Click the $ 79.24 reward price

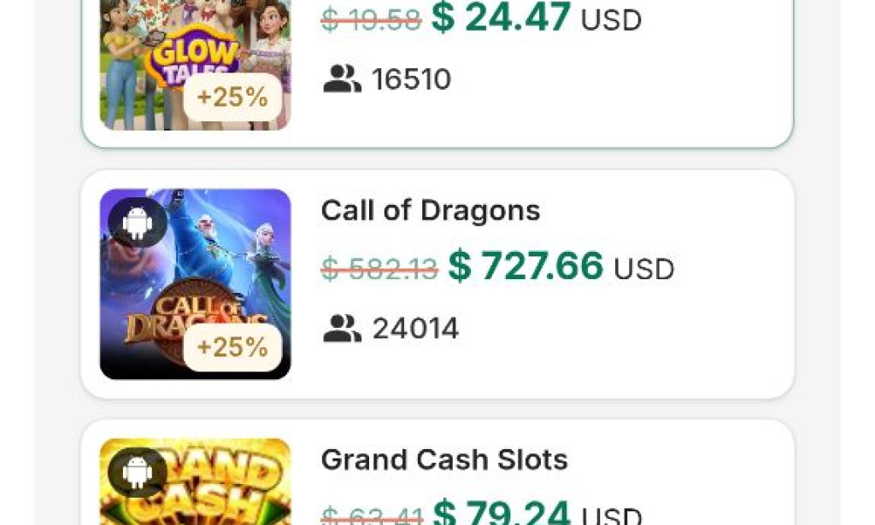(x=502, y=514)
